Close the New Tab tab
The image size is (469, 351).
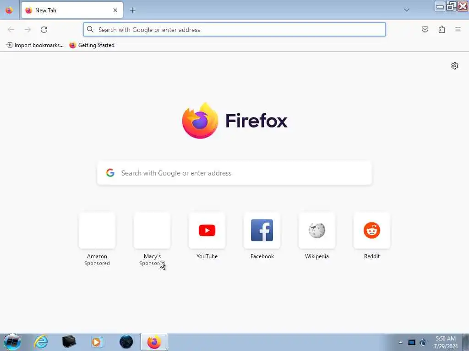tap(115, 10)
